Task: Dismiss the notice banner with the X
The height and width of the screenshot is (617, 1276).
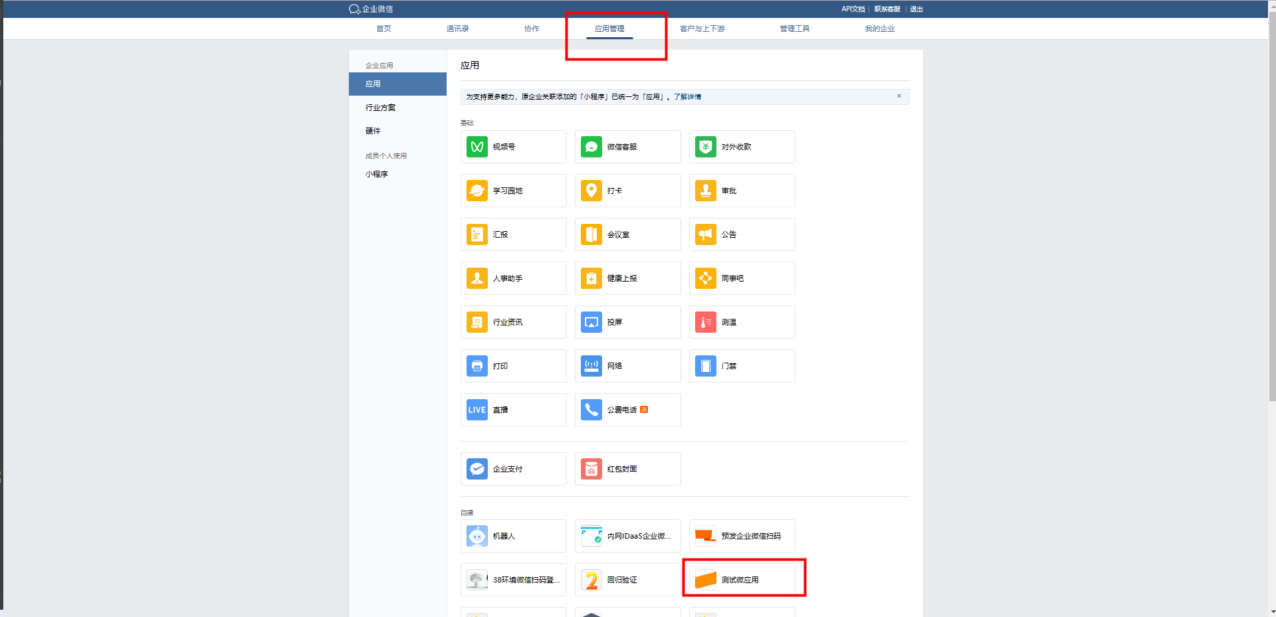Action: (899, 96)
